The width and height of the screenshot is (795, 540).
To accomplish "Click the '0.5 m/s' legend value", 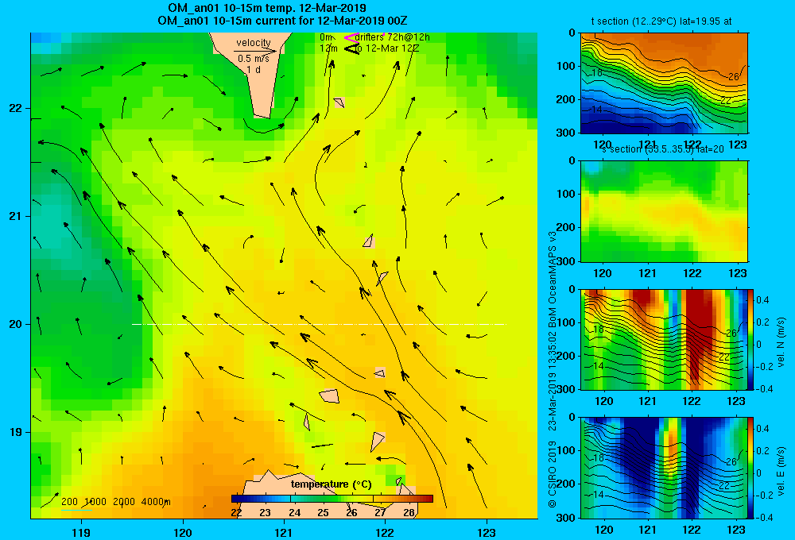I will 254,59.
